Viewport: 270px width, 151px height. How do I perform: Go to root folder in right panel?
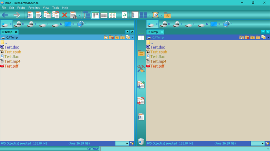(258, 38)
